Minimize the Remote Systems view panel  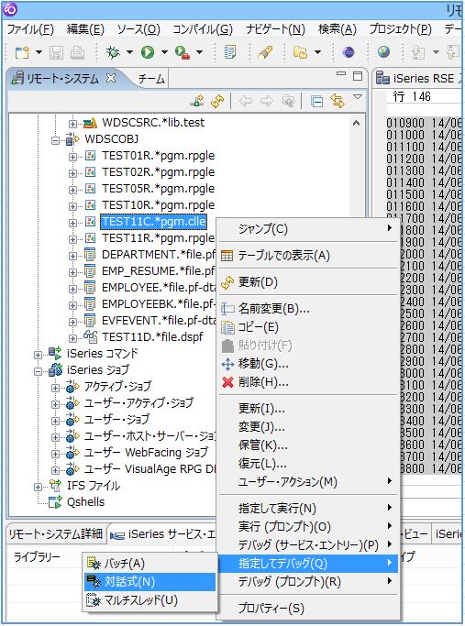[341, 74]
